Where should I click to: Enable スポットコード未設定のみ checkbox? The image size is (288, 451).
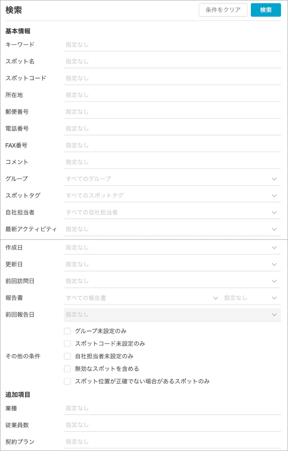click(67, 344)
